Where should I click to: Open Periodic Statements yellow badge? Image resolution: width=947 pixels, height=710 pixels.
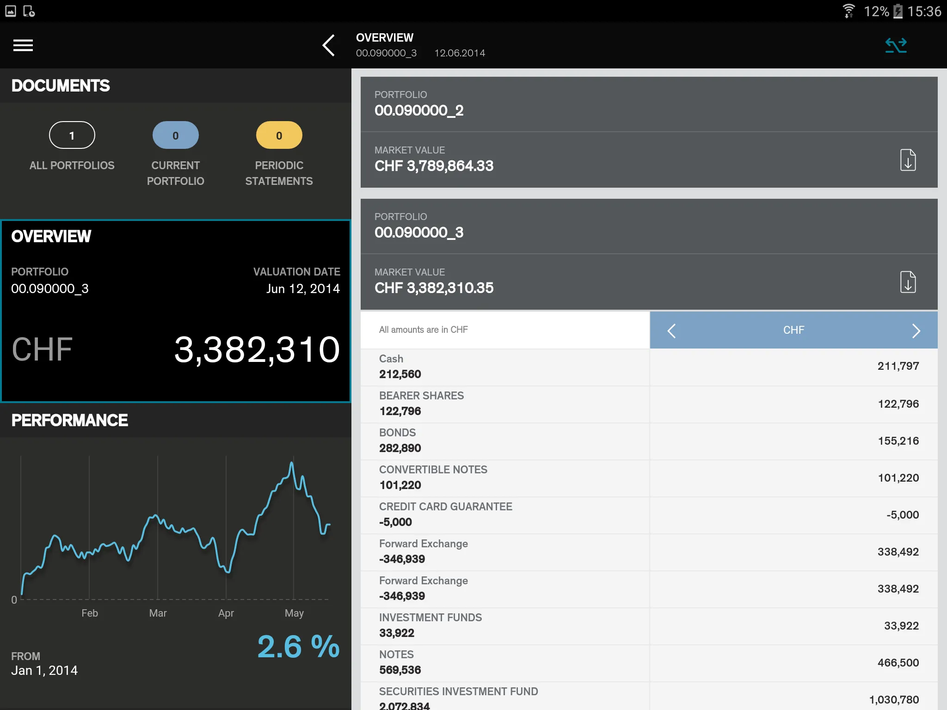tap(279, 135)
